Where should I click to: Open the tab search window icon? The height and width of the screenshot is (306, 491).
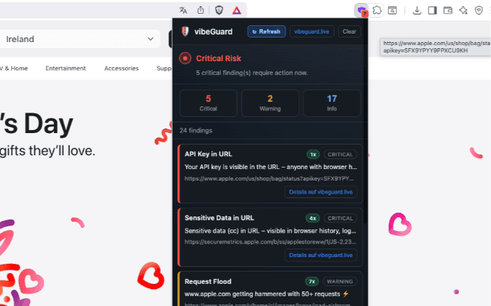click(x=392, y=11)
